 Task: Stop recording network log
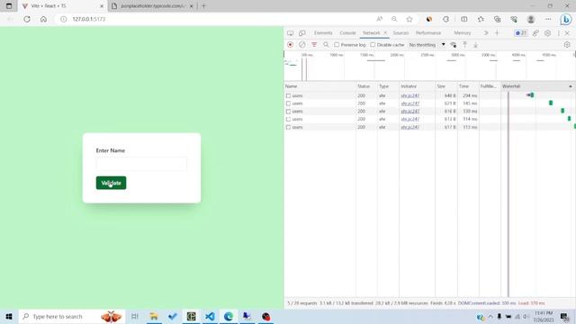click(290, 45)
